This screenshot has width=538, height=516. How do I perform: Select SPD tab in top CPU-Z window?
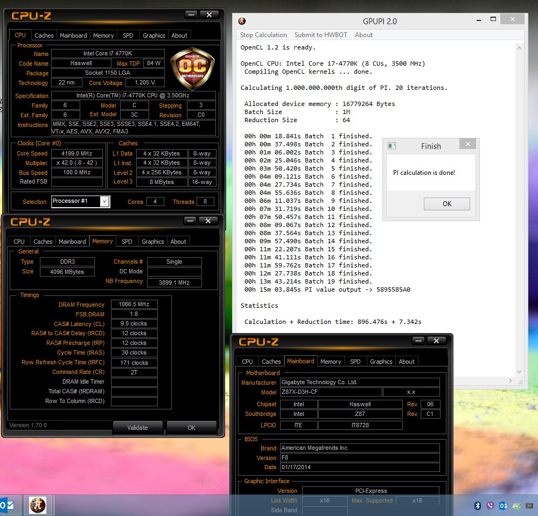click(x=128, y=36)
